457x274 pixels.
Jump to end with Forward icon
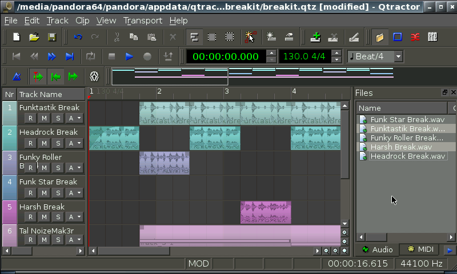70,57
